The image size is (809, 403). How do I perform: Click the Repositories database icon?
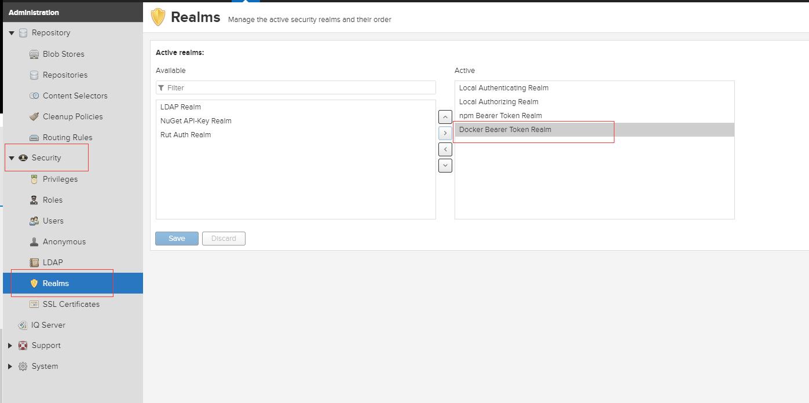click(x=34, y=75)
